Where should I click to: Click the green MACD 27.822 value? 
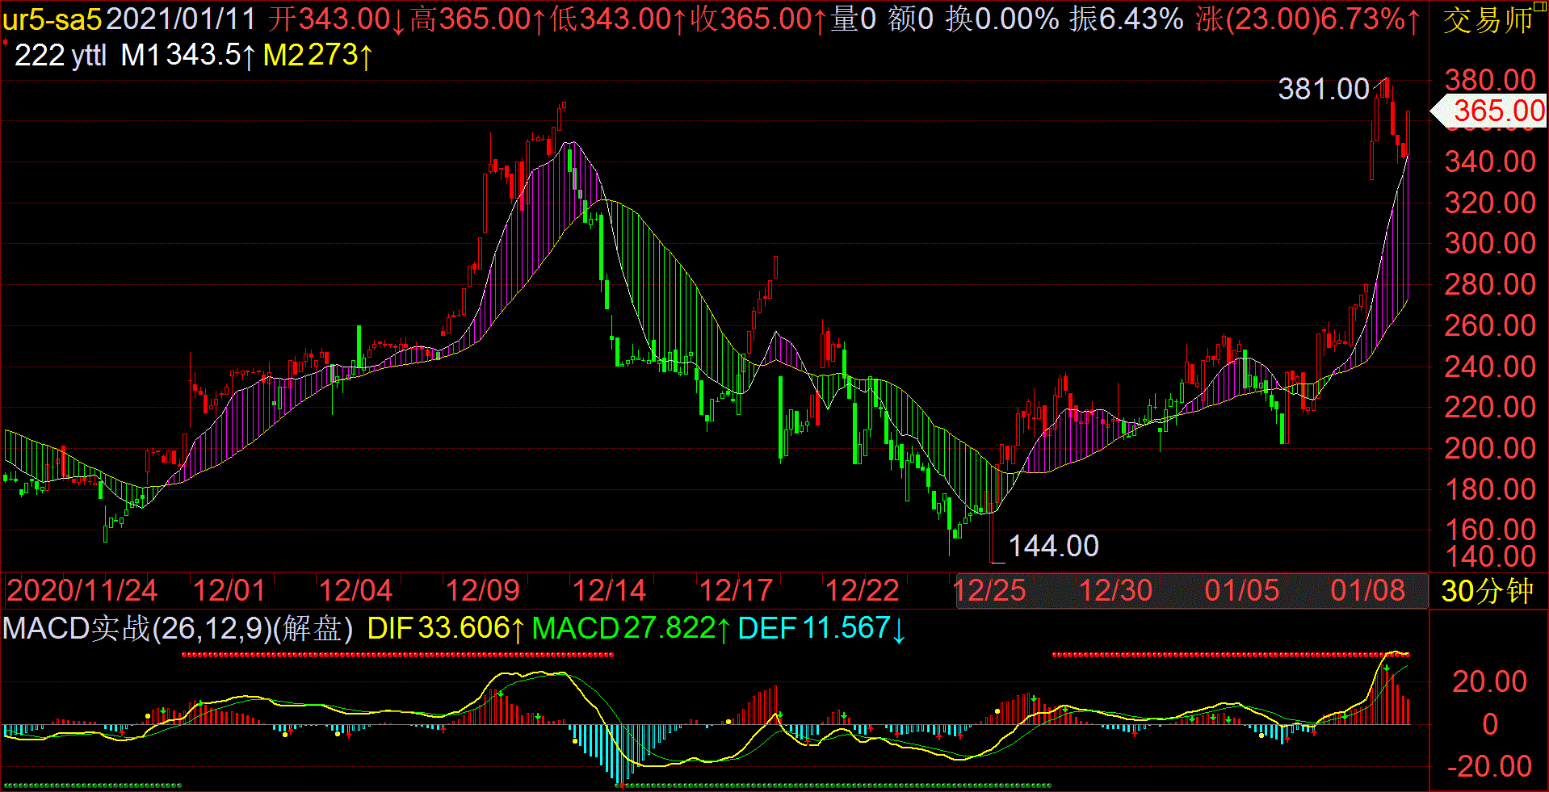point(631,629)
